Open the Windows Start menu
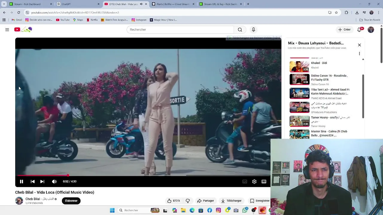 coord(112,210)
